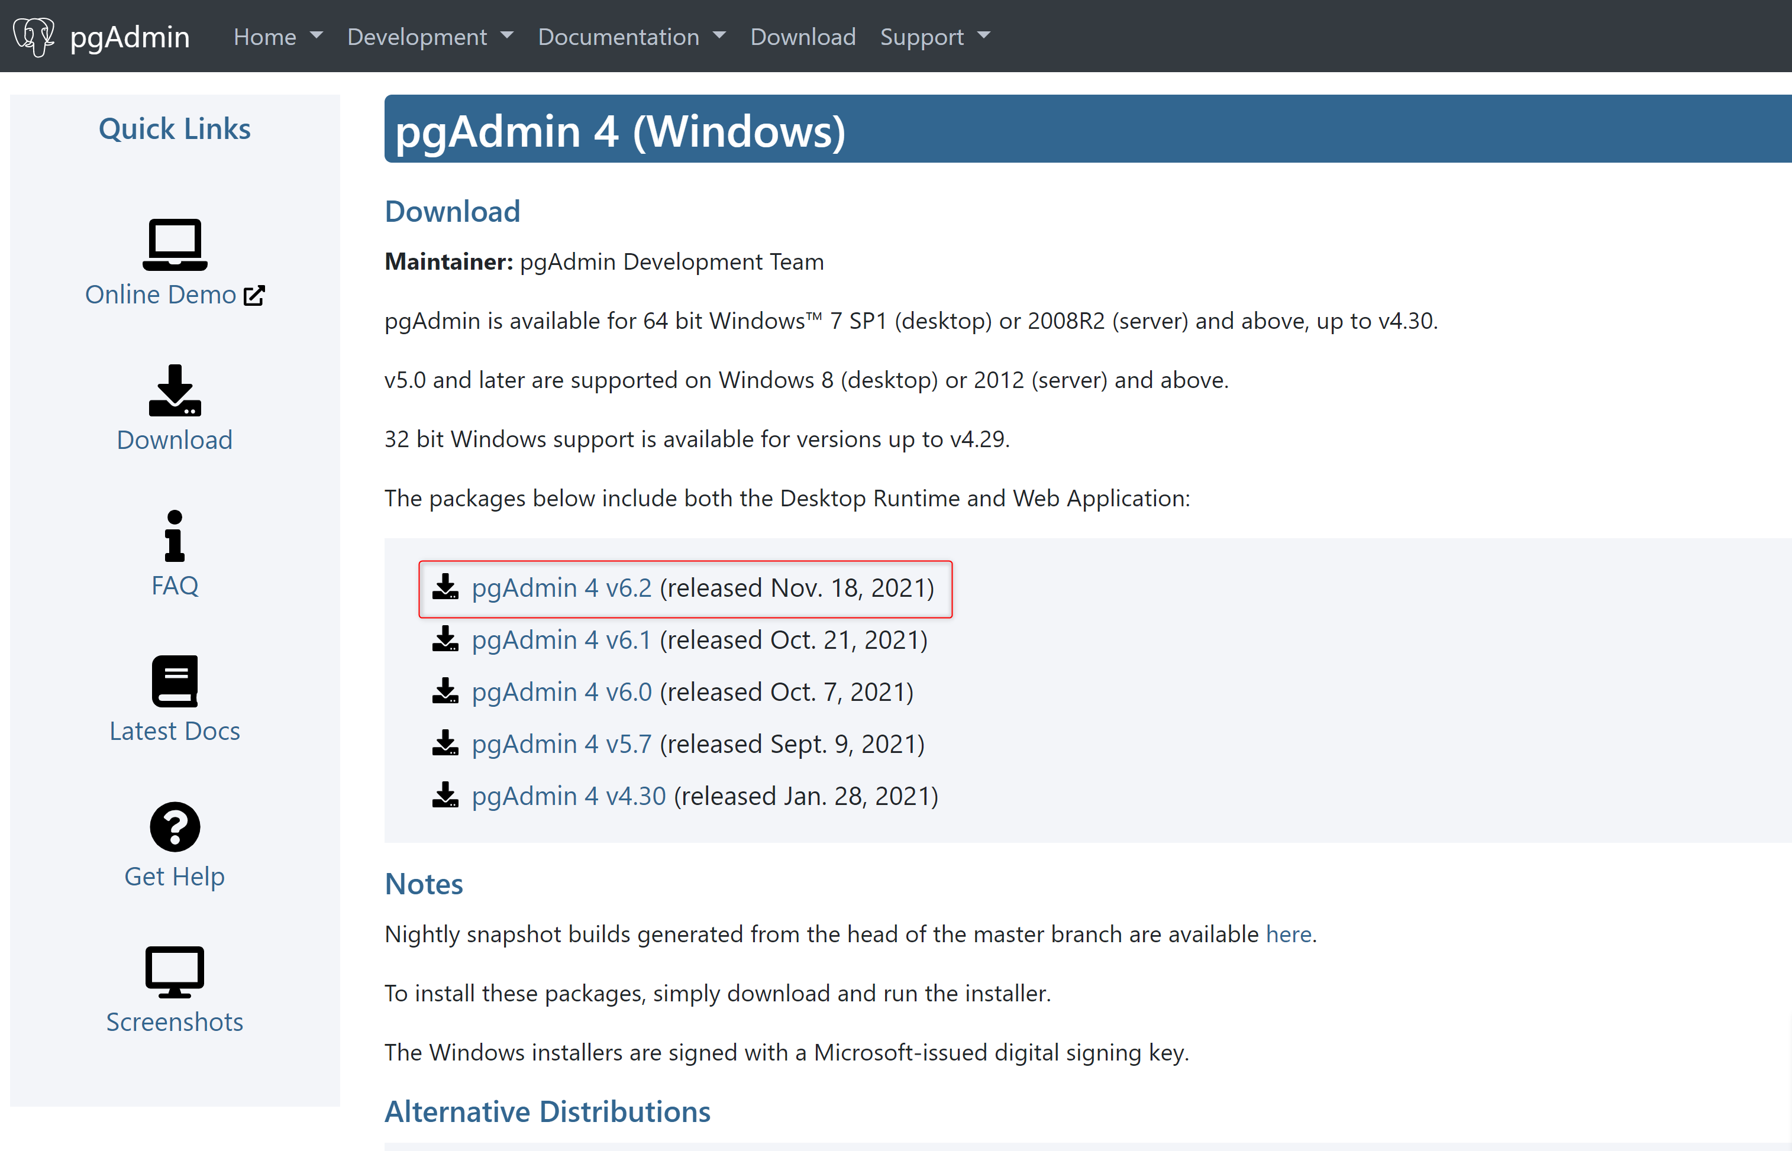Expand the Documentation dropdown arrow
Screen dimensions: 1792x1151
[719, 35]
